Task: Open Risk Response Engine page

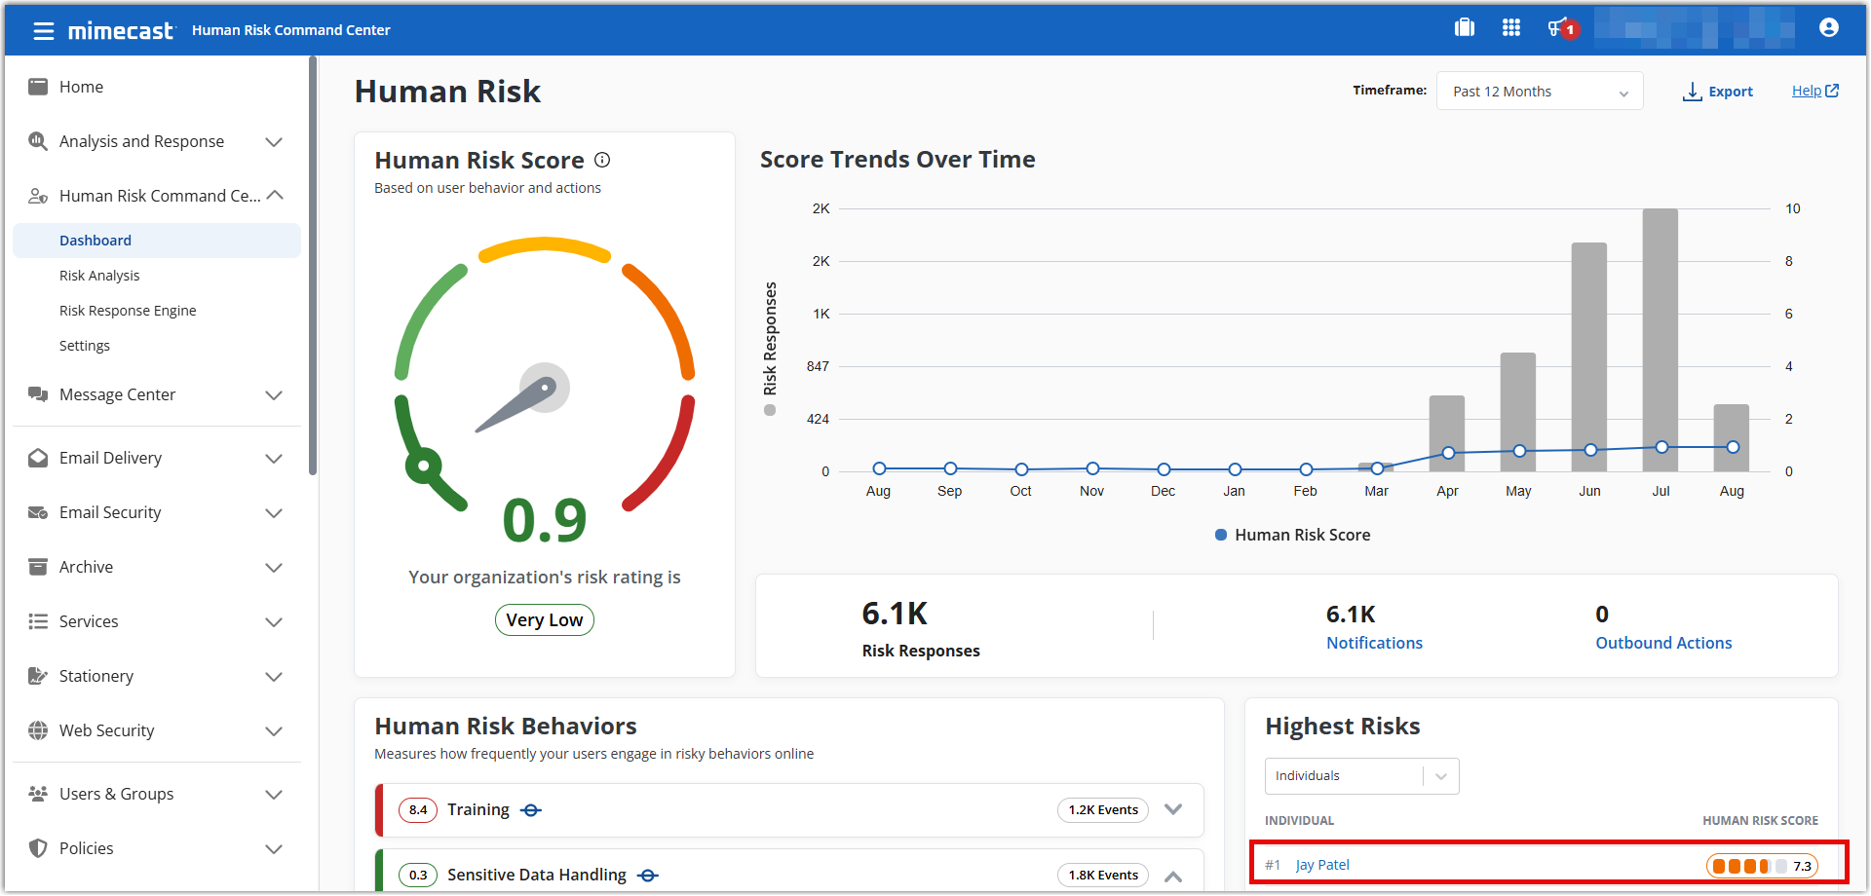Action: (x=128, y=311)
